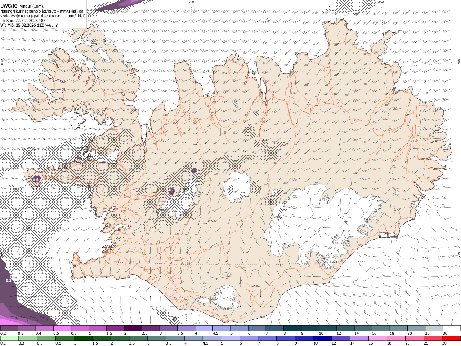Click the lavender 4–4.5 swatch in upper legend

203,328
